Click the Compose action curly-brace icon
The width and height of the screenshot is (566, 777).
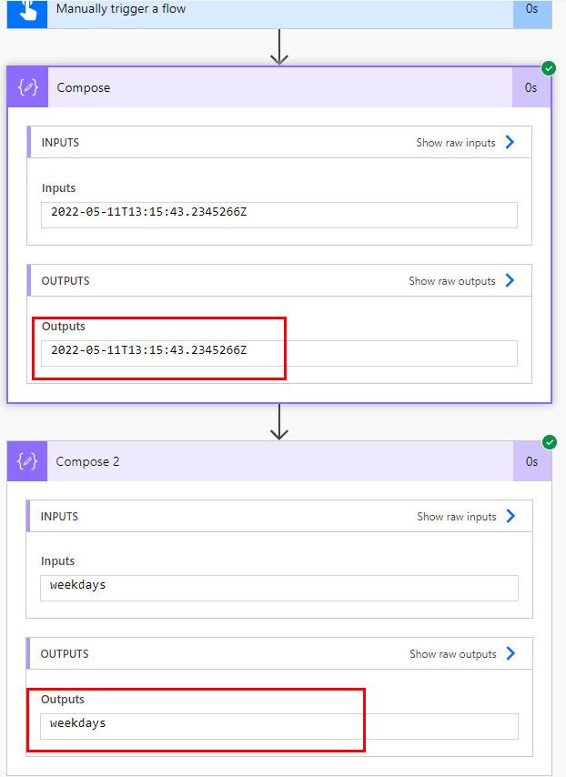[x=28, y=87]
